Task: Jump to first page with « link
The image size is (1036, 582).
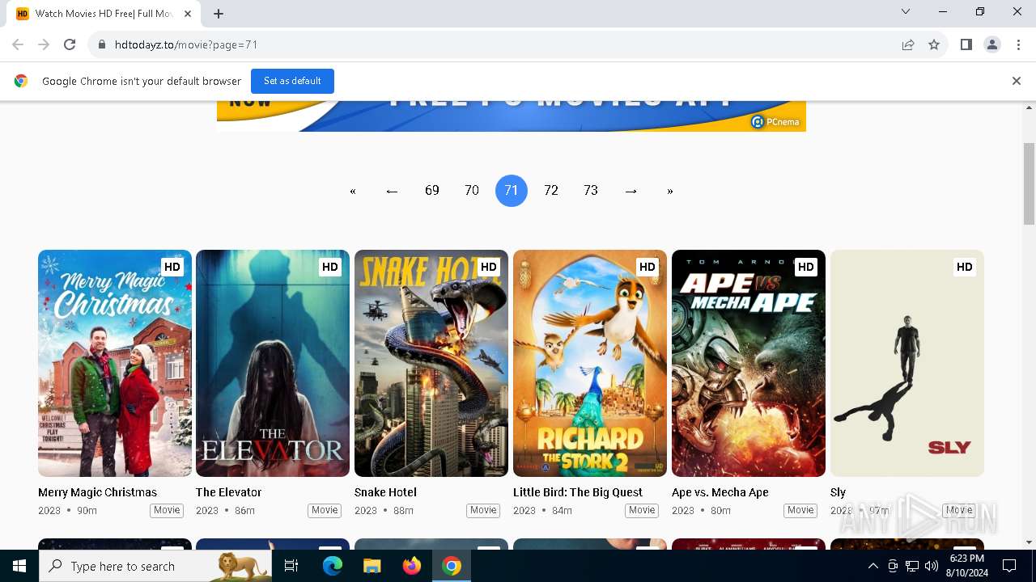Action: 353,191
